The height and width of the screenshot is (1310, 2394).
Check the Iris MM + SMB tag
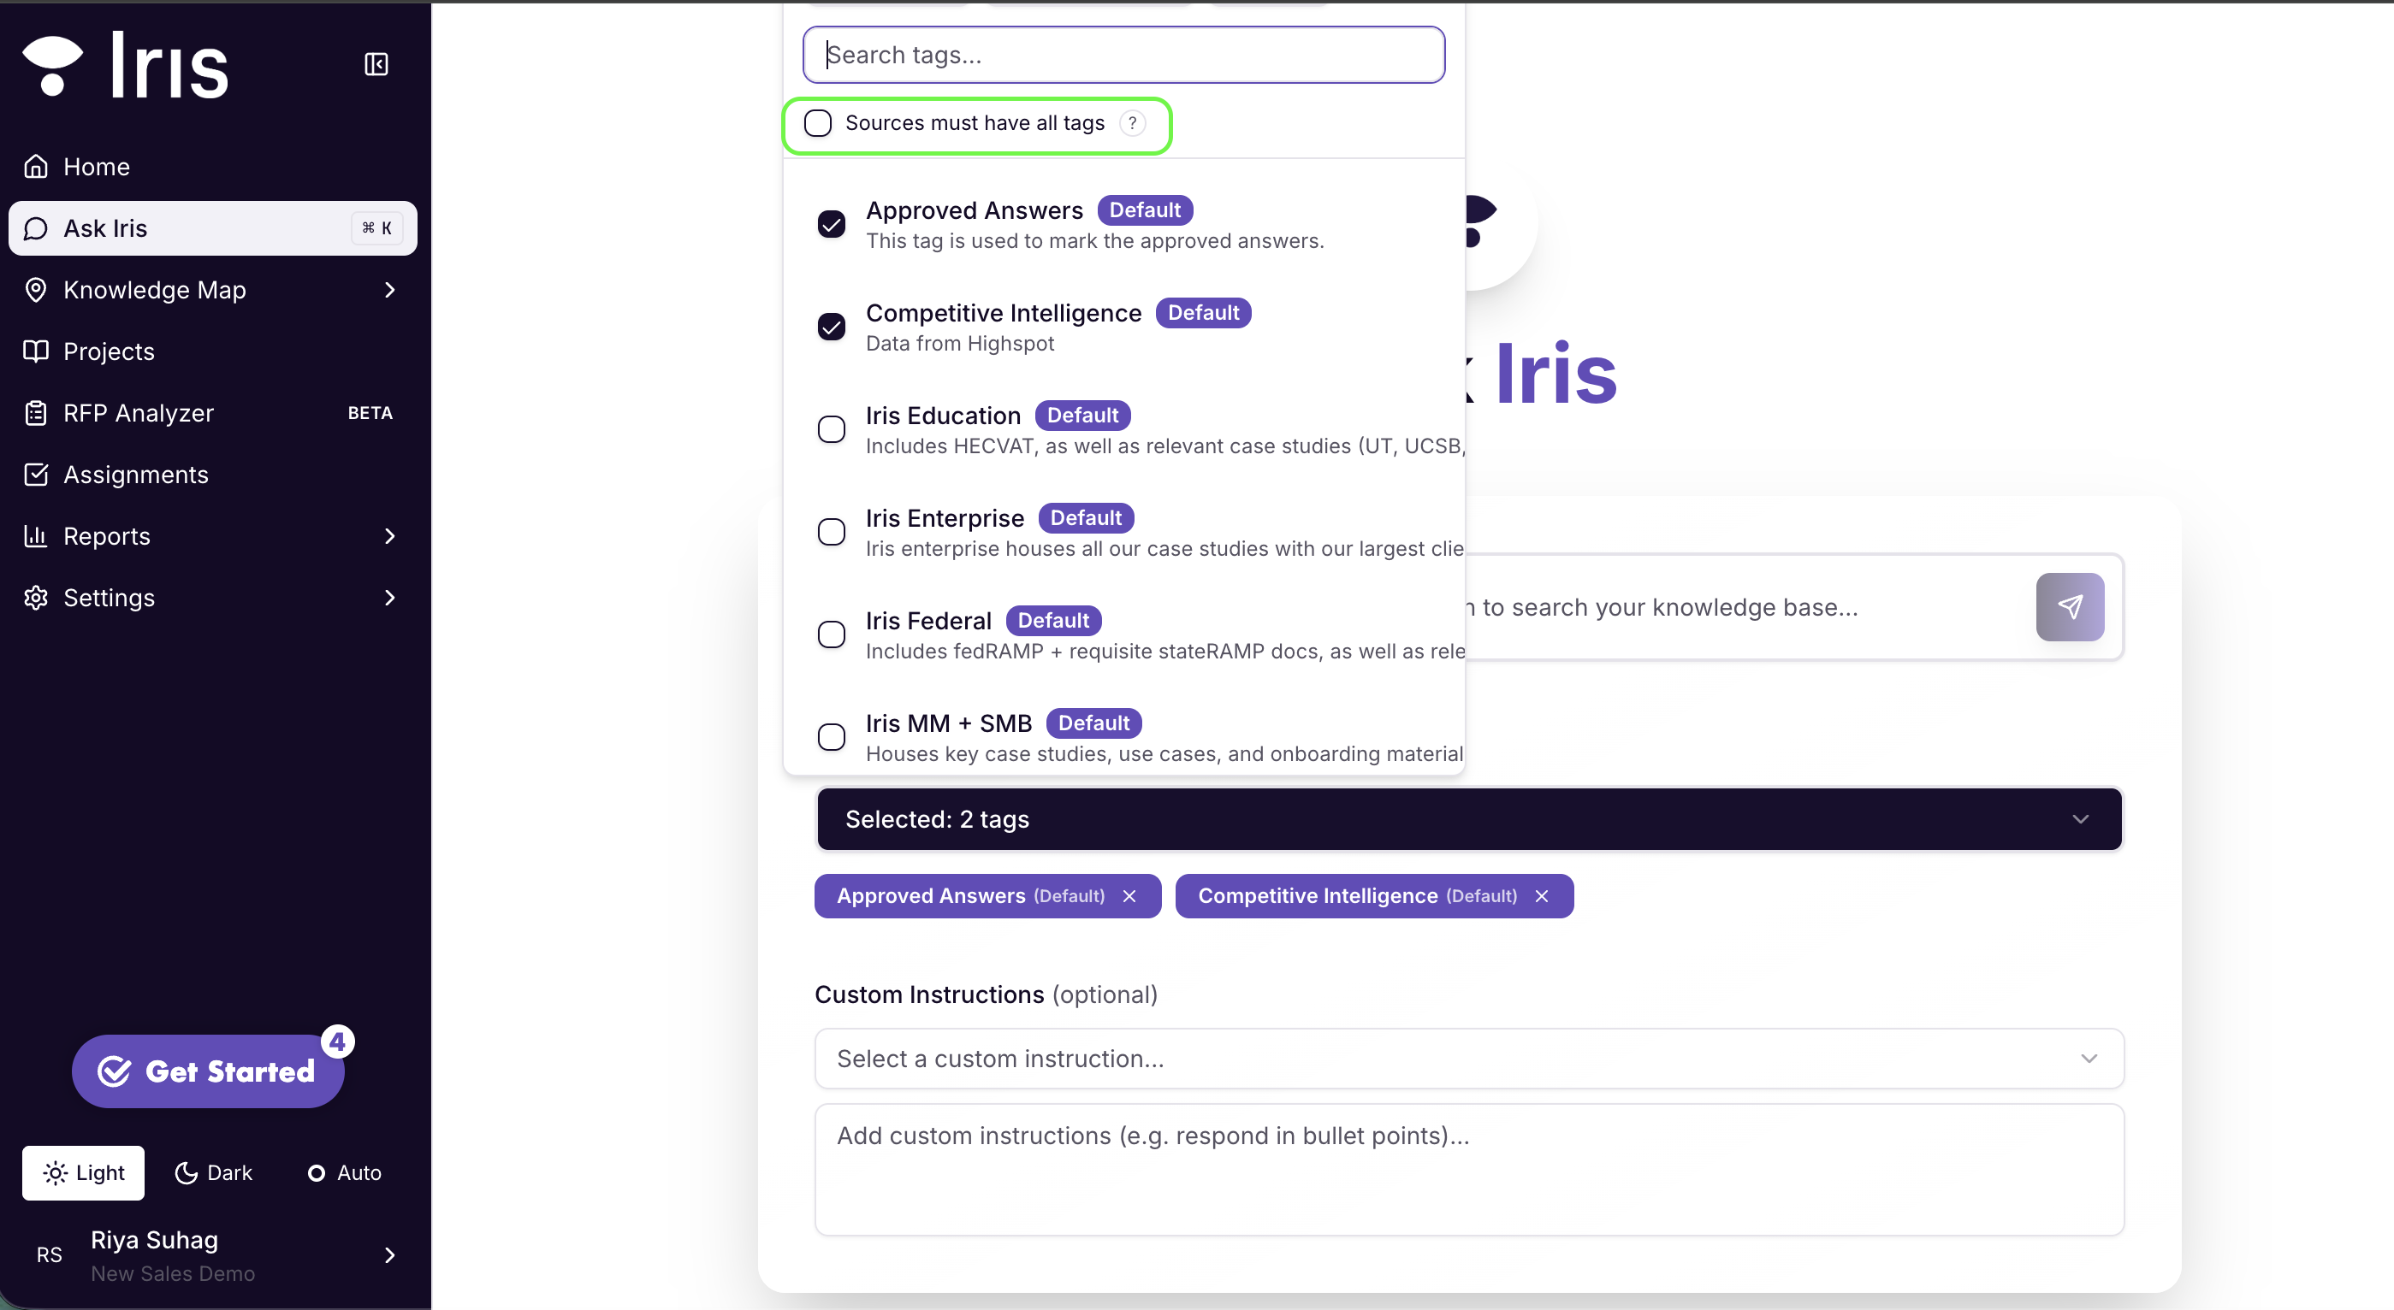pyautogui.click(x=832, y=738)
